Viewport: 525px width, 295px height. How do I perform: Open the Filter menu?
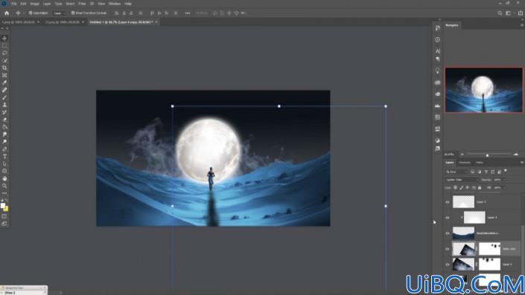click(x=82, y=4)
